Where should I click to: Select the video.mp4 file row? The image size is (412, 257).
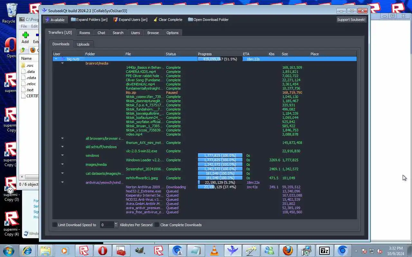134,134
